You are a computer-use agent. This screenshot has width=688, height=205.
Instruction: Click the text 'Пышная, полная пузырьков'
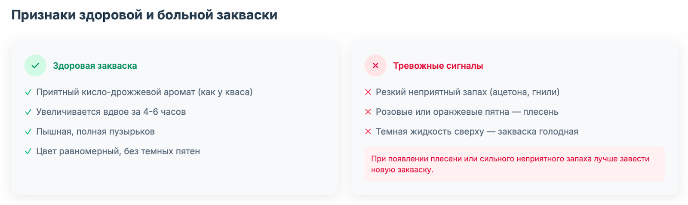[x=95, y=132]
